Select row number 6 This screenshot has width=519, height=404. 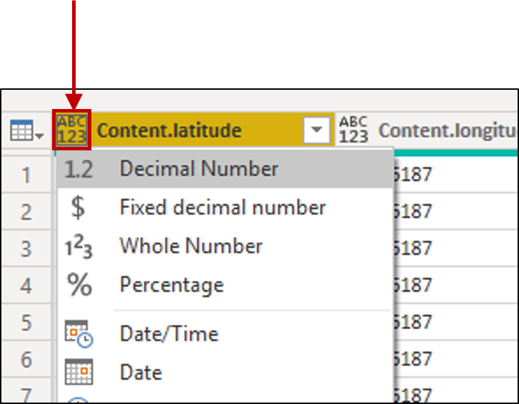pyautogui.click(x=26, y=359)
